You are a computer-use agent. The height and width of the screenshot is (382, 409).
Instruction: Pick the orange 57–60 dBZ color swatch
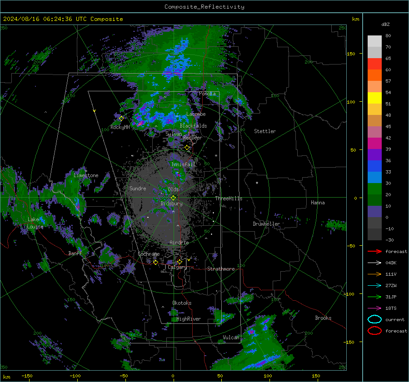(374, 75)
